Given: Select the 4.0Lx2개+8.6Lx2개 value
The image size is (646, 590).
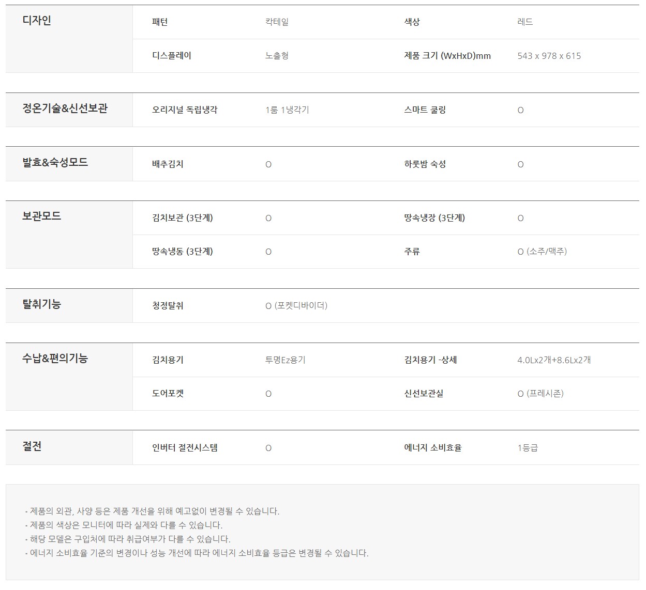Looking at the screenshot, I should 554,360.
